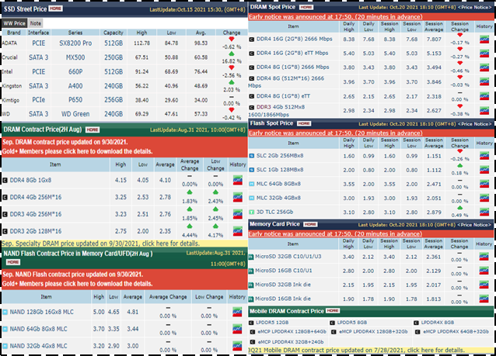Open history chart for DDR3 2Gb 128M*16
Viewport: 496px width, 356px height.
click(x=238, y=231)
